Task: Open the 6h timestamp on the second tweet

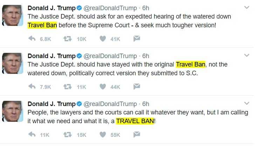Action: [146, 56]
